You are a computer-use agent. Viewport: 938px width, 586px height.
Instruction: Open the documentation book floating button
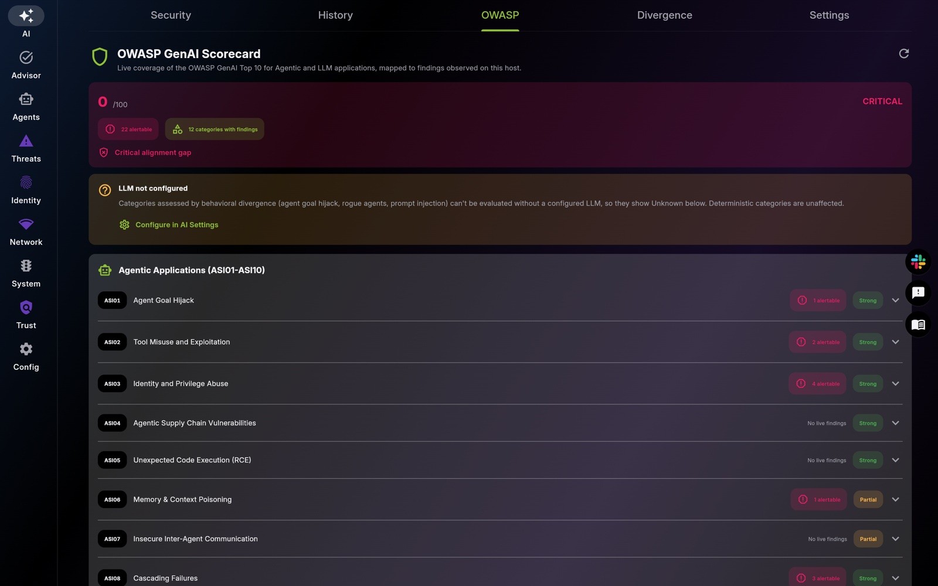pyautogui.click(x=918, y=324)
